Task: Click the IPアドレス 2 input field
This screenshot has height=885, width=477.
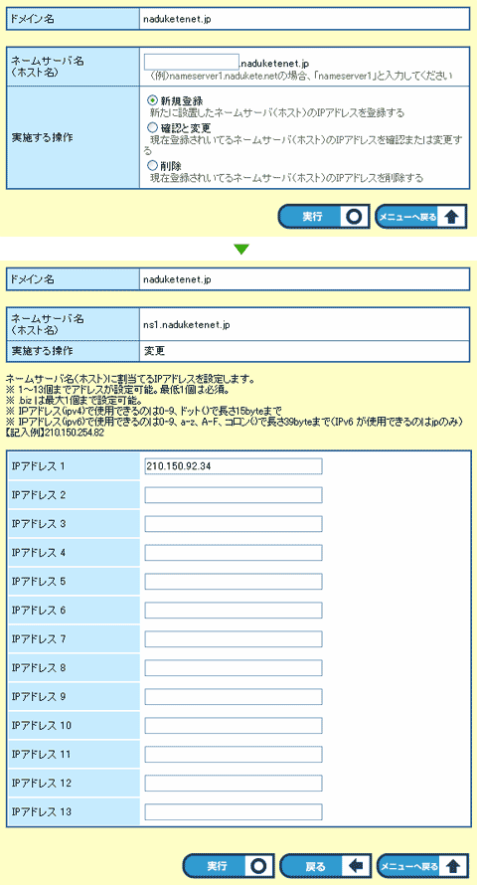Action: coord(234,495)
